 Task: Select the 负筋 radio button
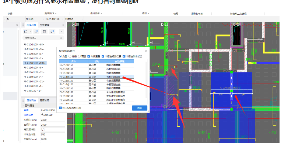[60, 56]
